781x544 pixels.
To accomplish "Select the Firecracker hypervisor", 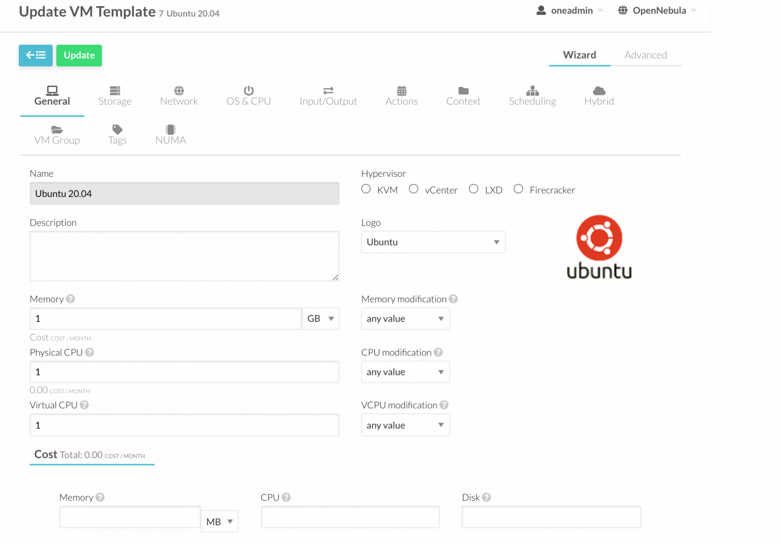I will [x=518, y=188].
